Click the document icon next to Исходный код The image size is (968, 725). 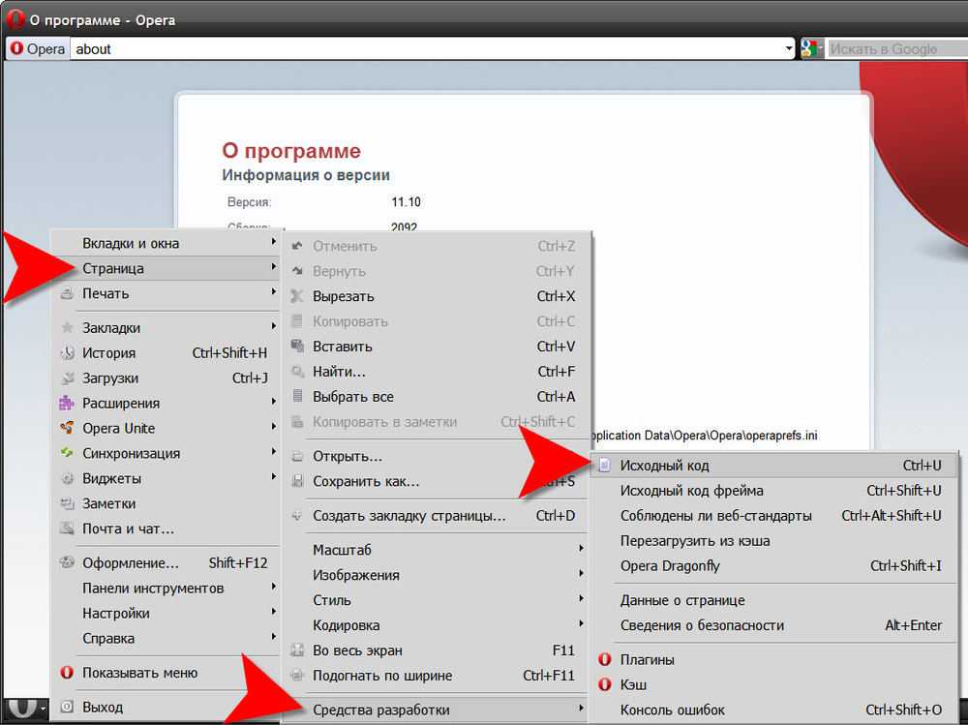[x=604, y=465]
